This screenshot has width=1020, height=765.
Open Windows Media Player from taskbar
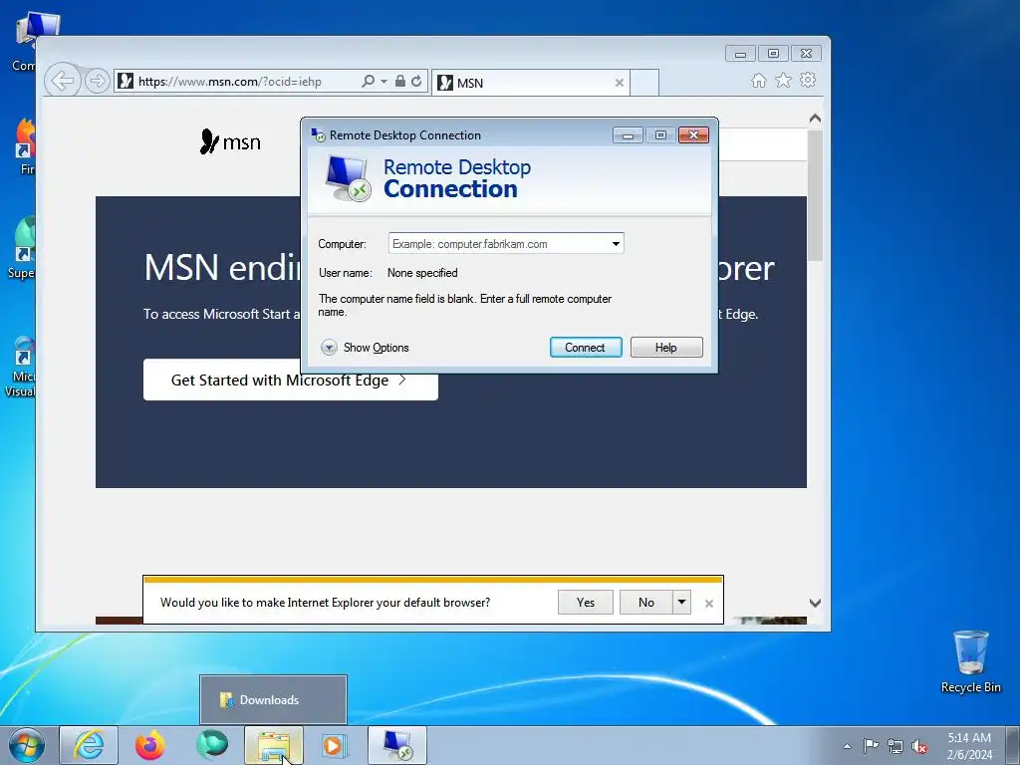tap(335, 745)
